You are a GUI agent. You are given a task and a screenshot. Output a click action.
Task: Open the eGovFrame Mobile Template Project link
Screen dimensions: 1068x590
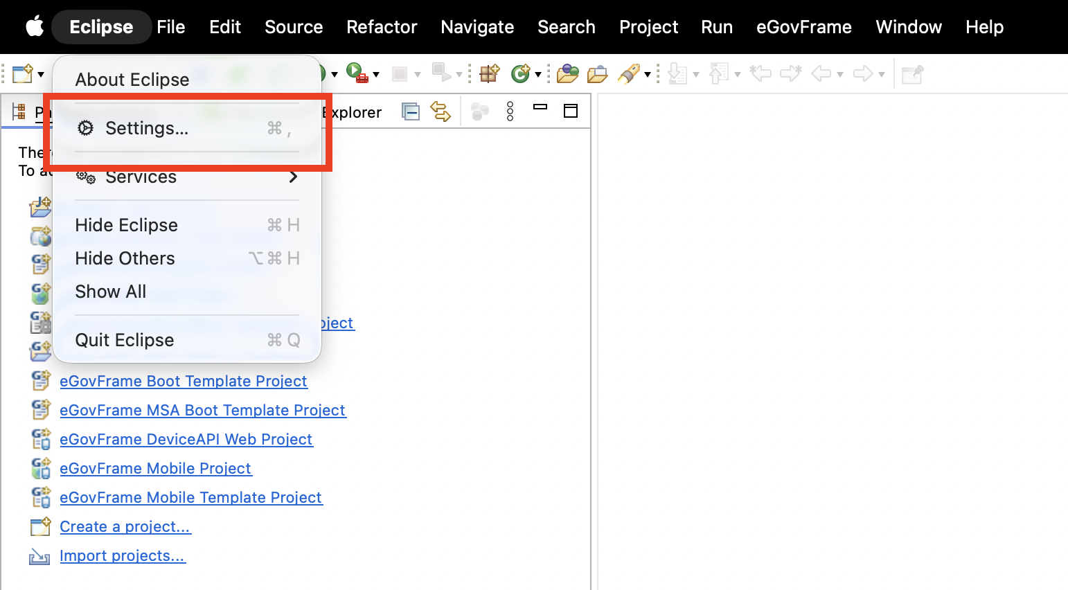191,497
